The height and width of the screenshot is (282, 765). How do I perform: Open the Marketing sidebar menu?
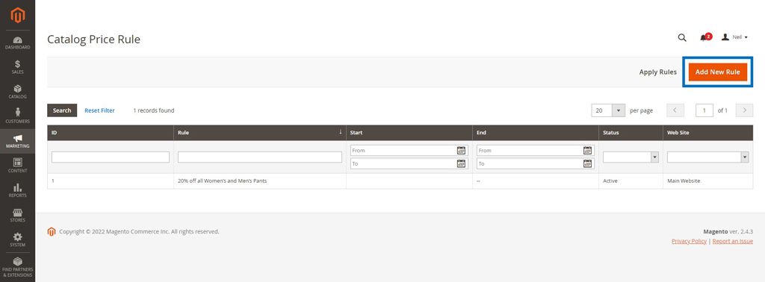18,141
